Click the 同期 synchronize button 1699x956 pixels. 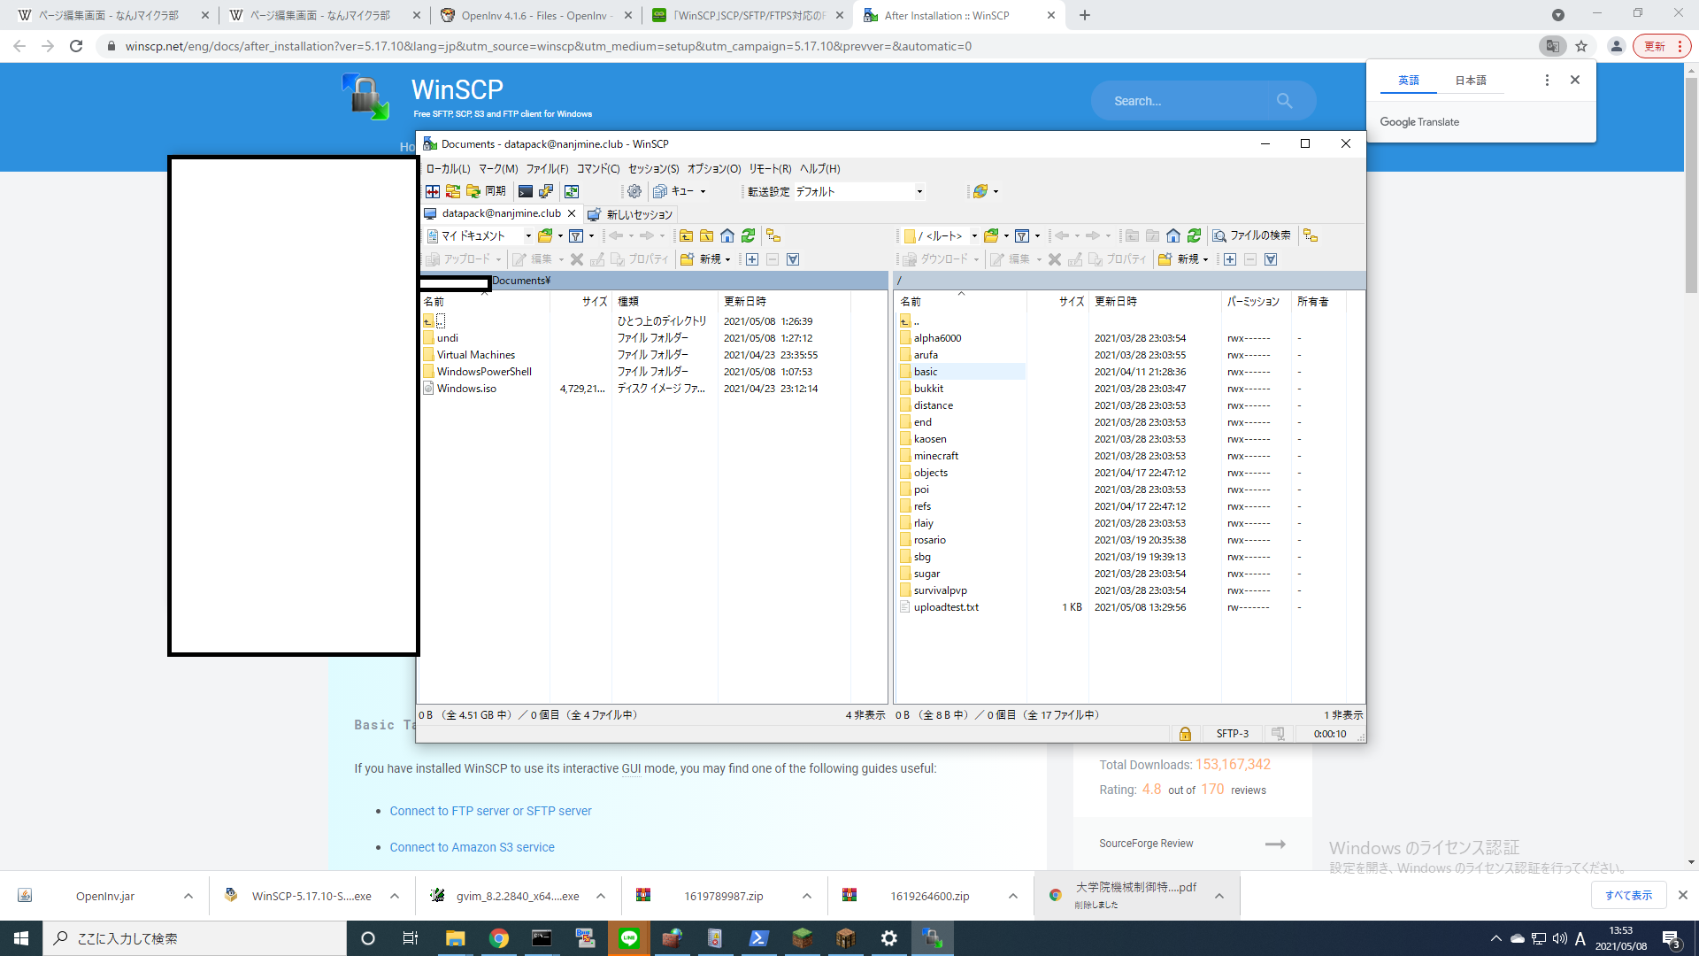pyautogui.click(x=486, y=191)
